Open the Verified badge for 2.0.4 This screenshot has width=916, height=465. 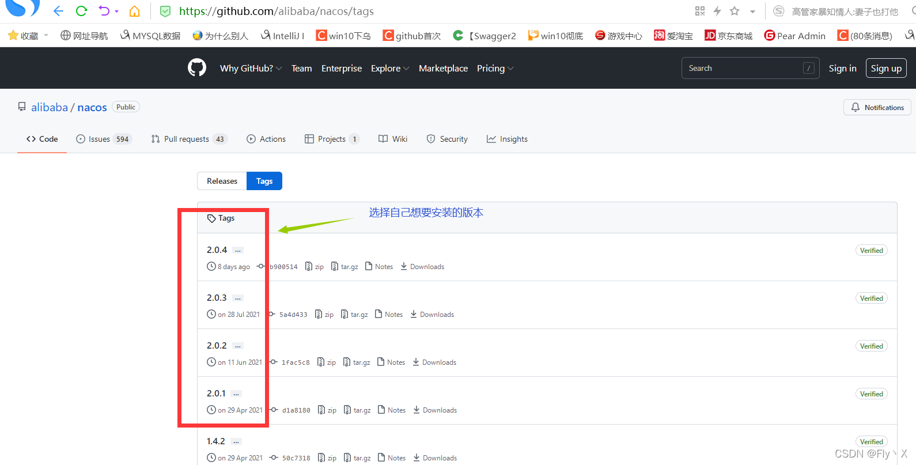coord(871,251)
